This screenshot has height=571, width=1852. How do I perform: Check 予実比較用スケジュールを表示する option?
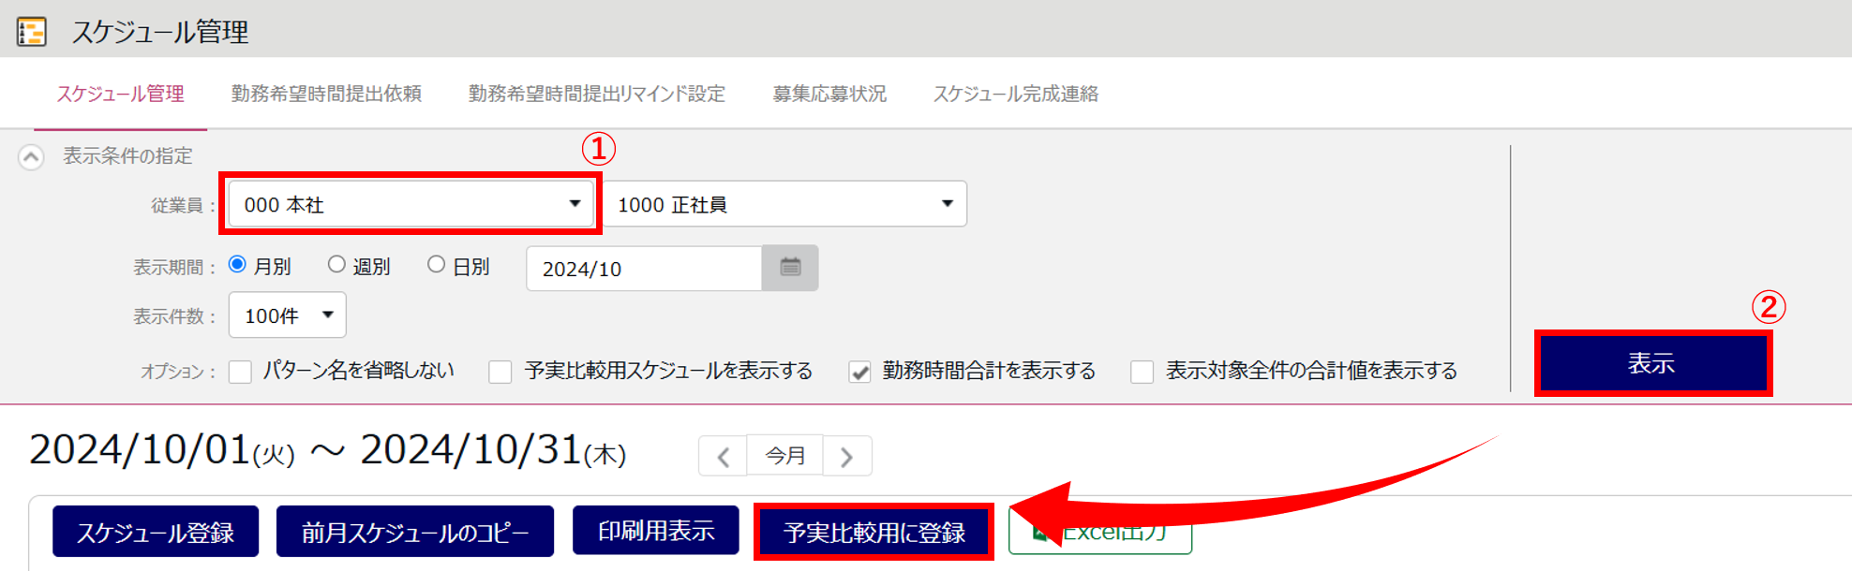point(500,372)
